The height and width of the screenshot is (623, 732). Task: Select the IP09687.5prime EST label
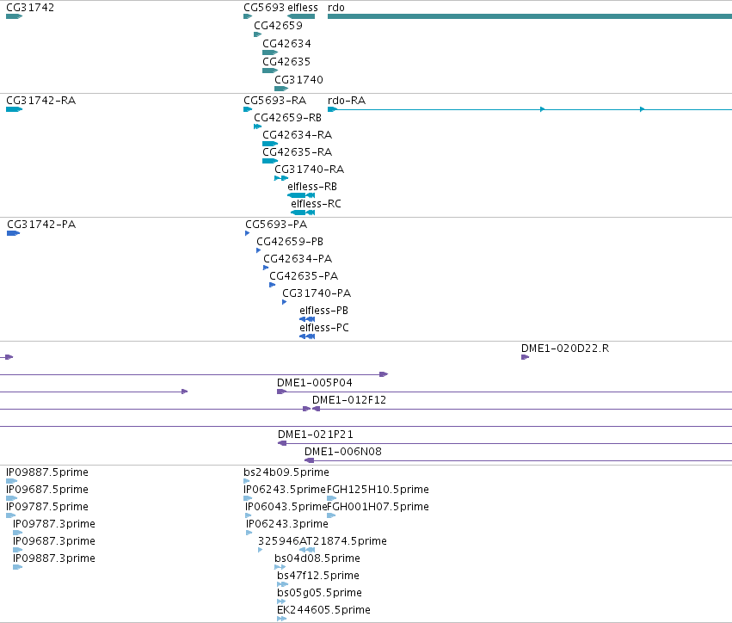coord(47,490)
